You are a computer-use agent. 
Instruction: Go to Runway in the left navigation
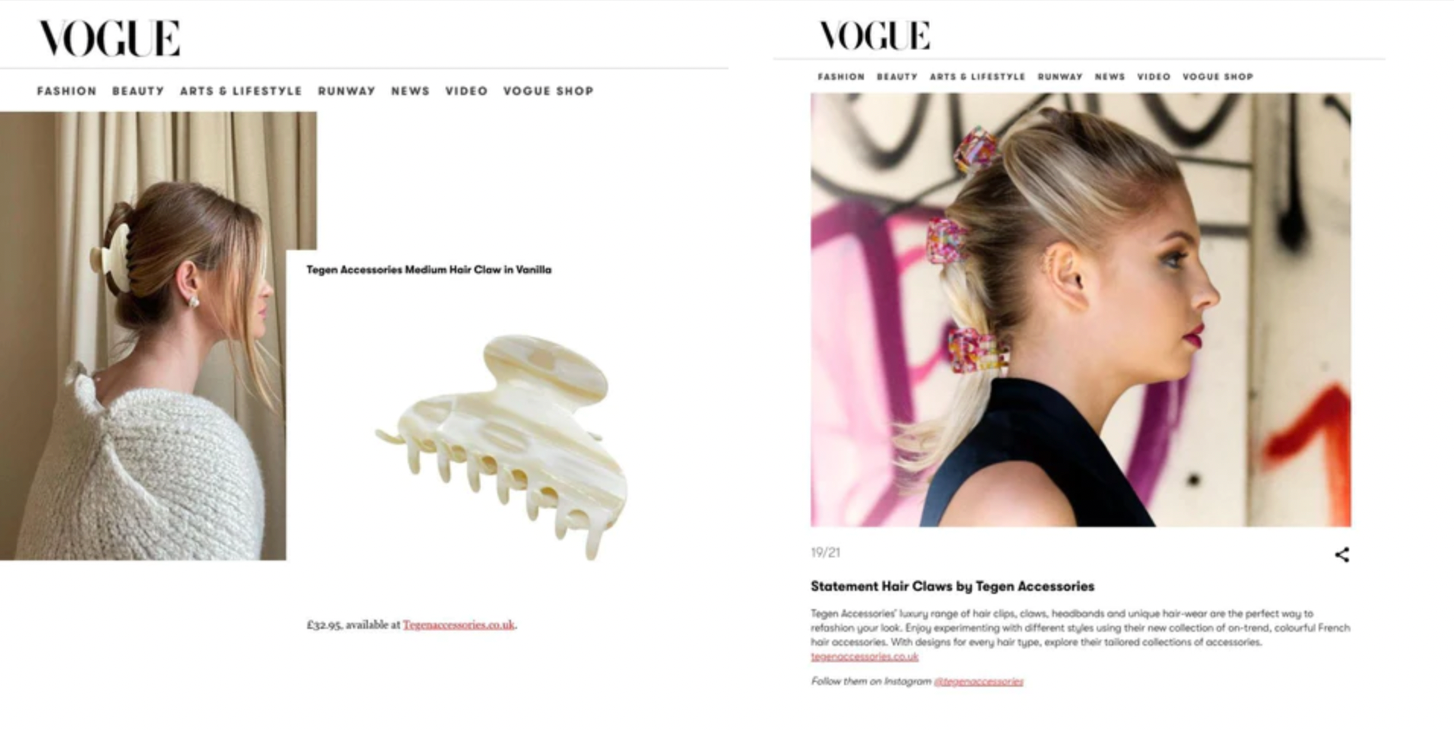click(347, 90)
